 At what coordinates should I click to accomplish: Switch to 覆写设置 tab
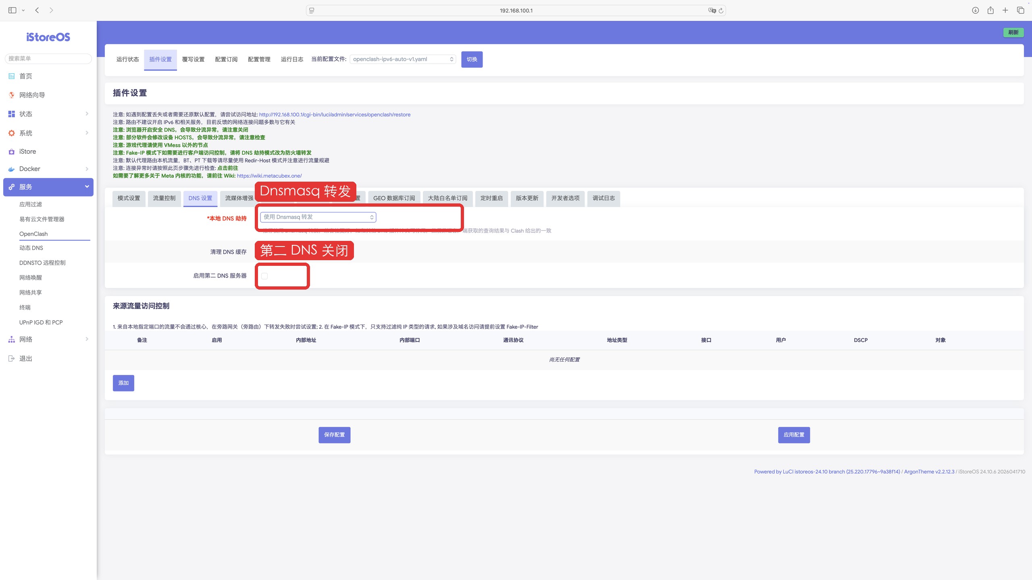point(193,59)
